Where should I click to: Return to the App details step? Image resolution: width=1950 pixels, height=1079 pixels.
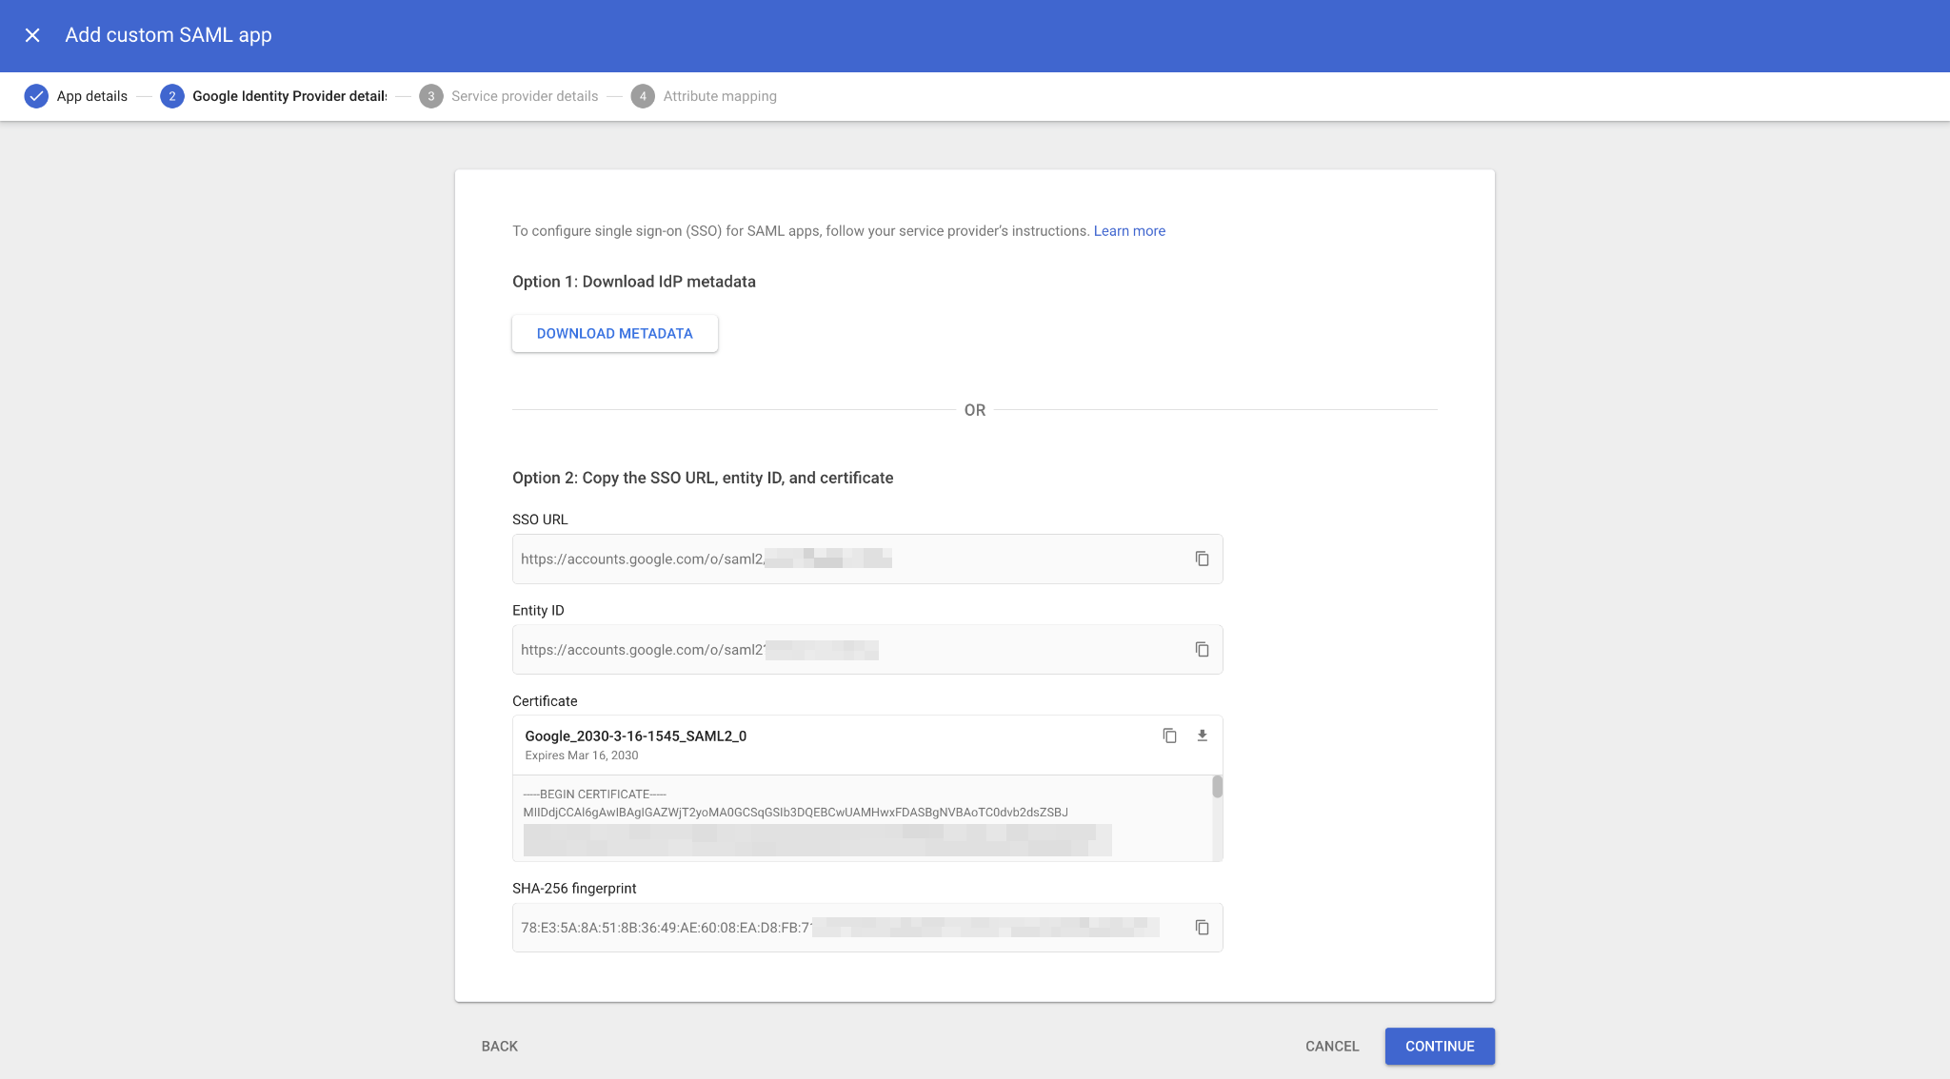90,95
